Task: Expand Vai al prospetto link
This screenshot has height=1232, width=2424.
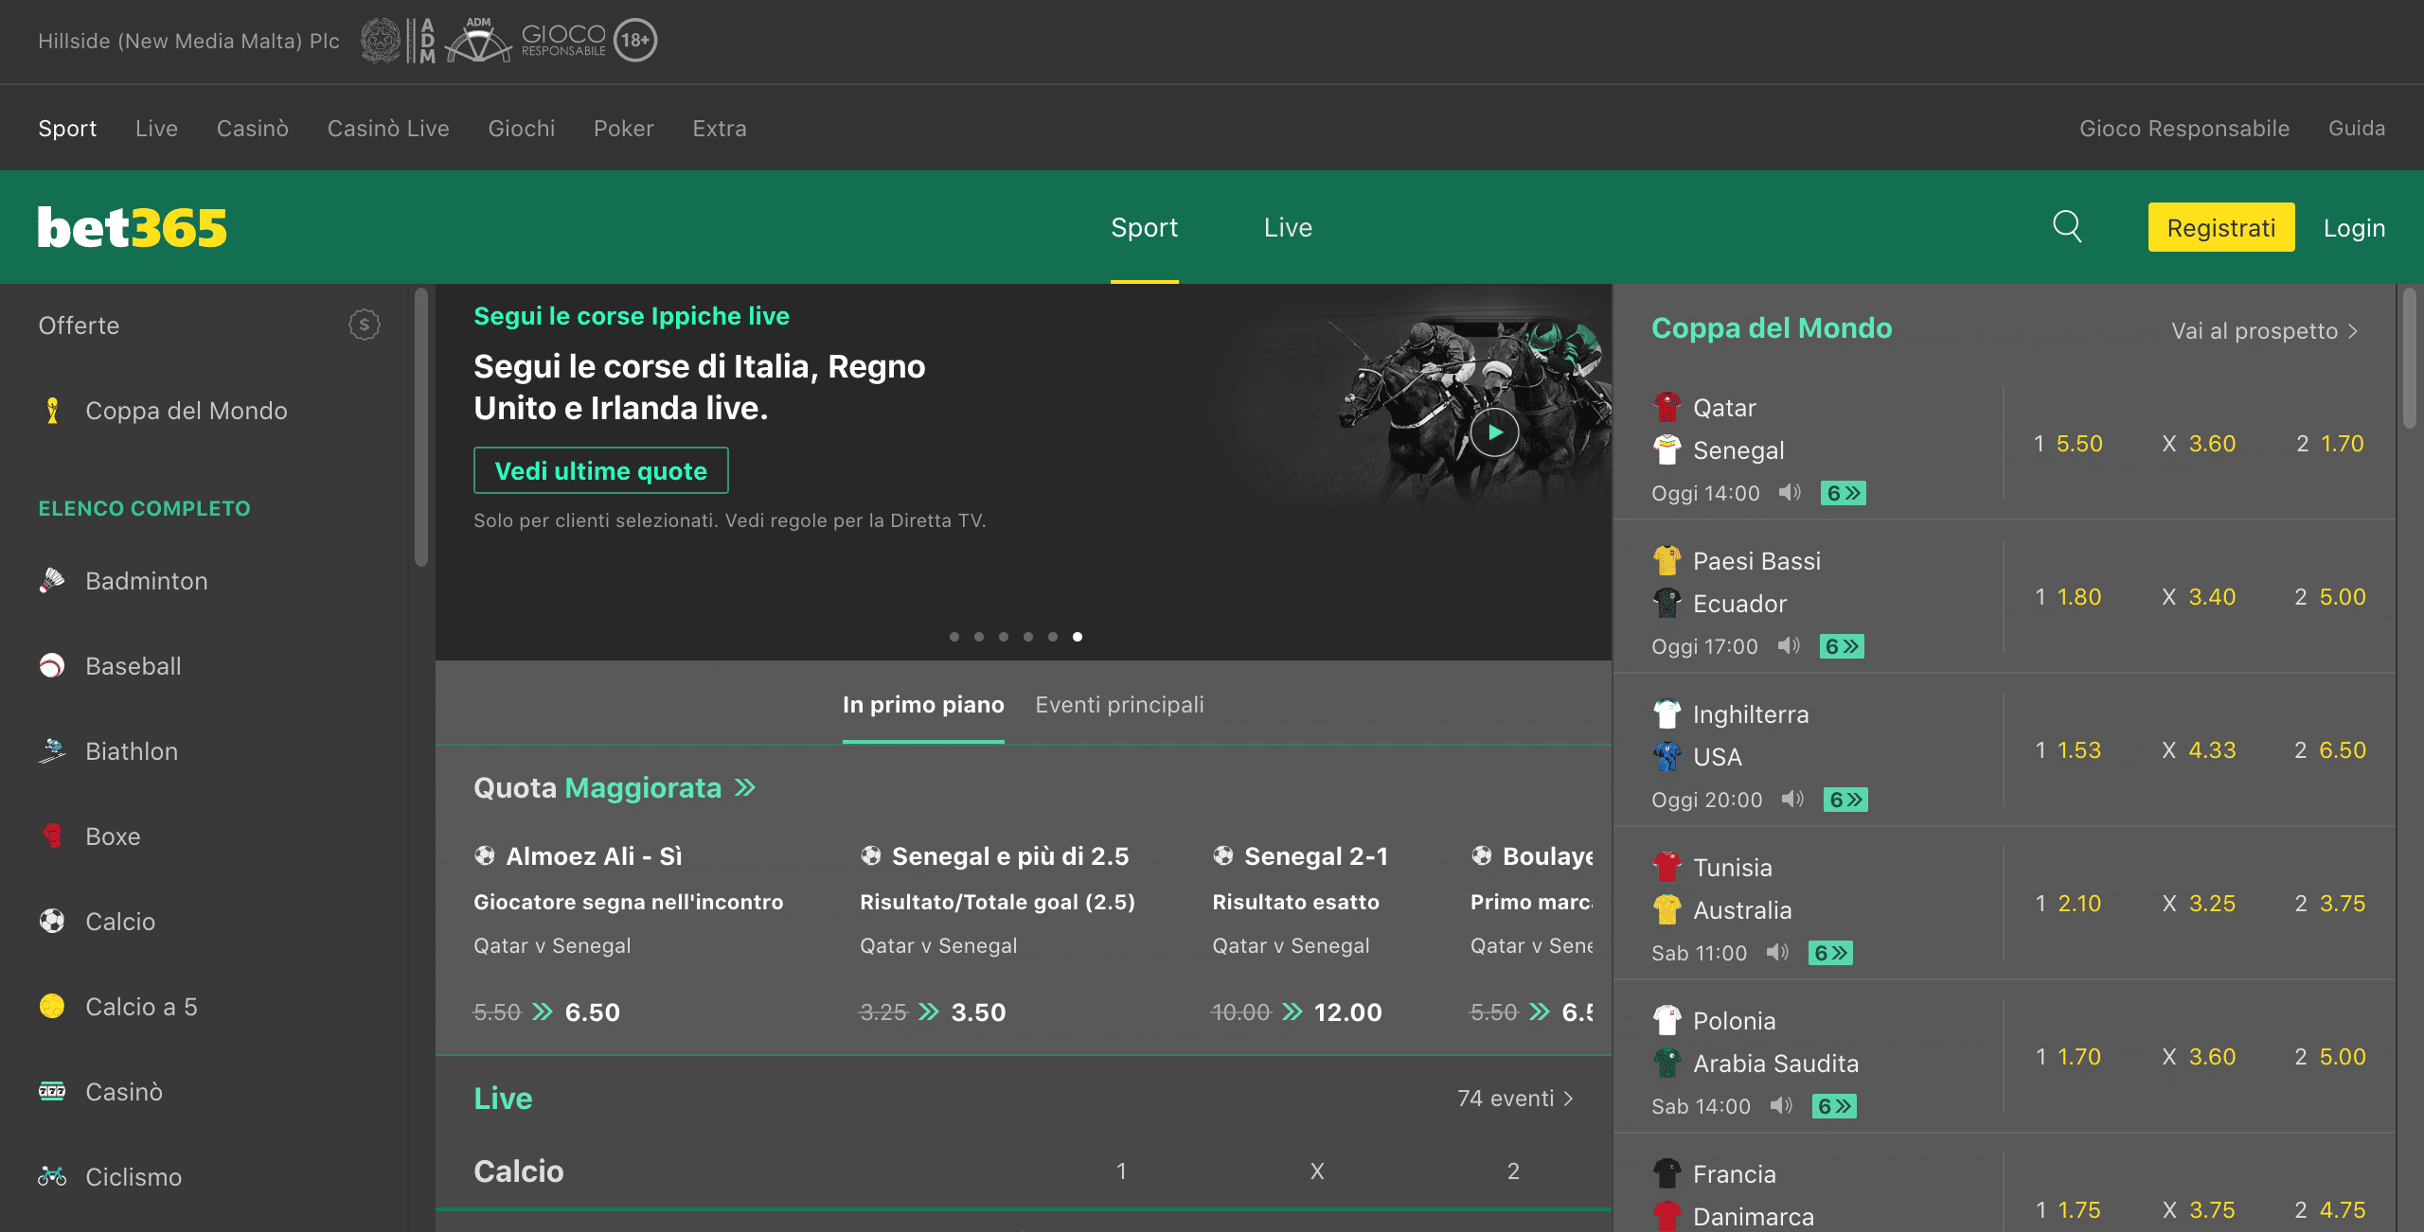Action: pos(2263,331)
